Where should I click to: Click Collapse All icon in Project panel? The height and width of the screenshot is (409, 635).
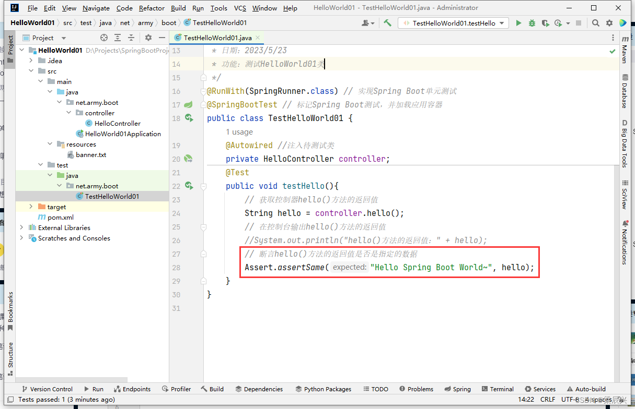(x=131, y=38)
